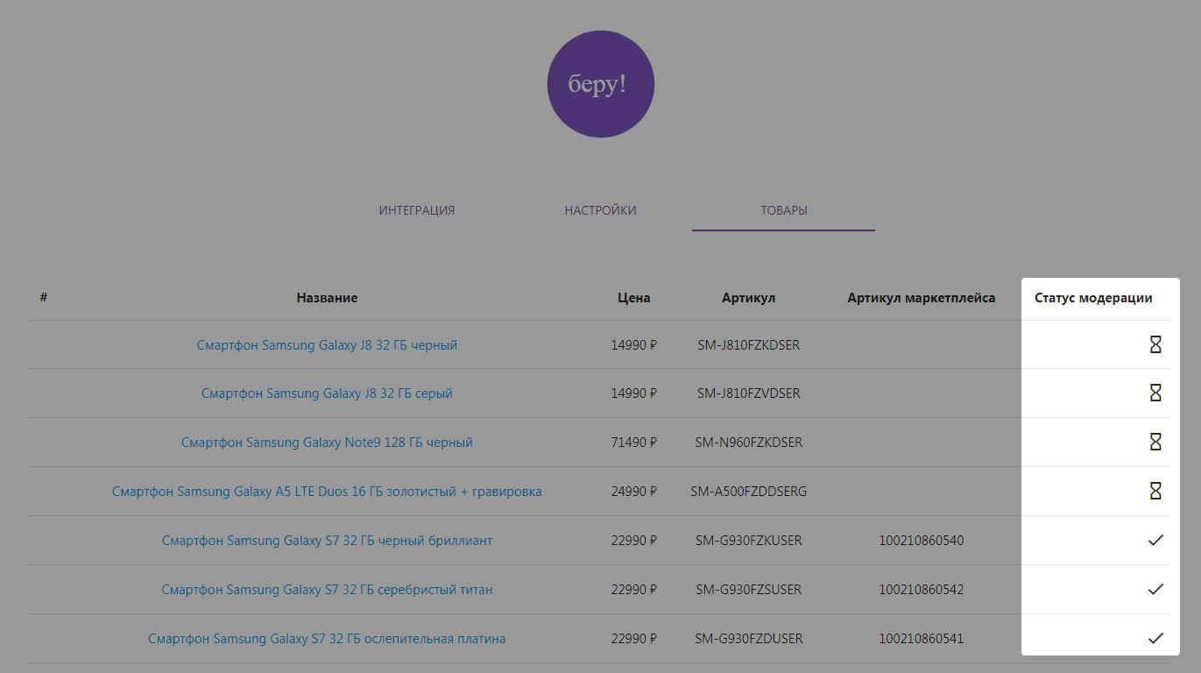Click marketplace article 100210860540
This screenshot has width=1201, height=673.
coord(922,541)
